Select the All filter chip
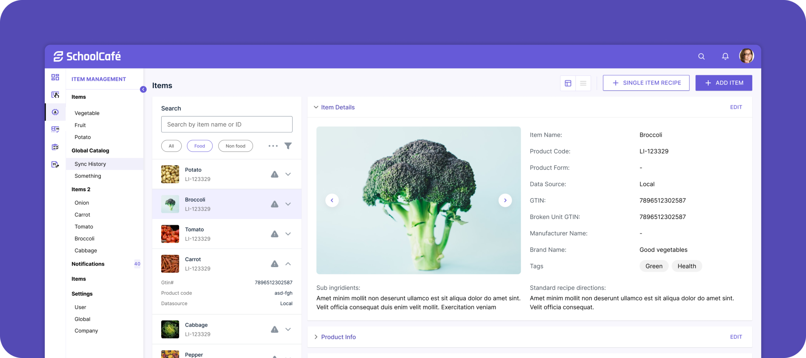Screen dimensions: 806x358 tap(171, 146)
